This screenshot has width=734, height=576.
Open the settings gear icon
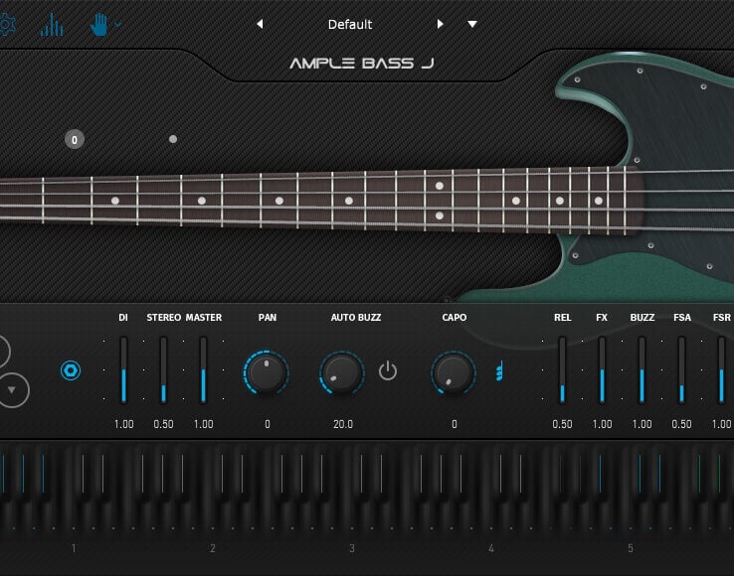click(7, 24)
